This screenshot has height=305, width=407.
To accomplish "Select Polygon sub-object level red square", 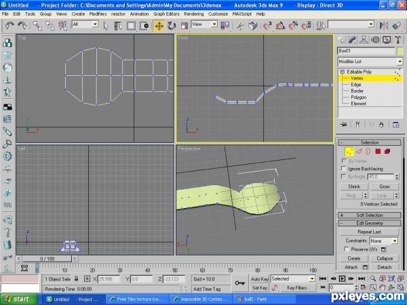I will click(378, 151).
